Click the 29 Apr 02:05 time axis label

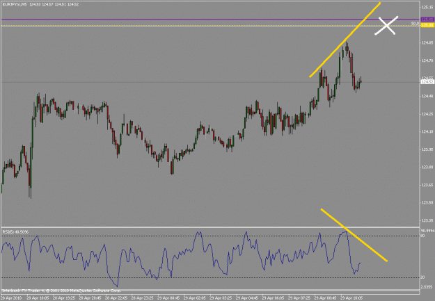pos(196,298)
